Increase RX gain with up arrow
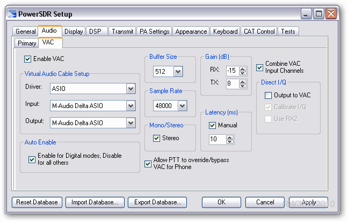 click(243, 69)
